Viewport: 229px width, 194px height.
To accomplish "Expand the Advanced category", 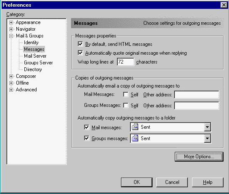I will pos(11,90).
